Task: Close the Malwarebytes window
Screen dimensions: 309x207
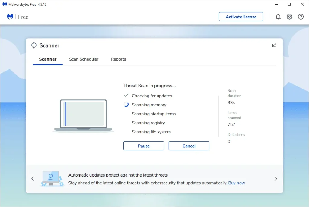Action: pos(302,4)
